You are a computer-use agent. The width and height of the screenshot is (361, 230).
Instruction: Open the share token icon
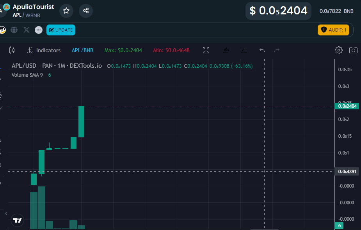86,11
